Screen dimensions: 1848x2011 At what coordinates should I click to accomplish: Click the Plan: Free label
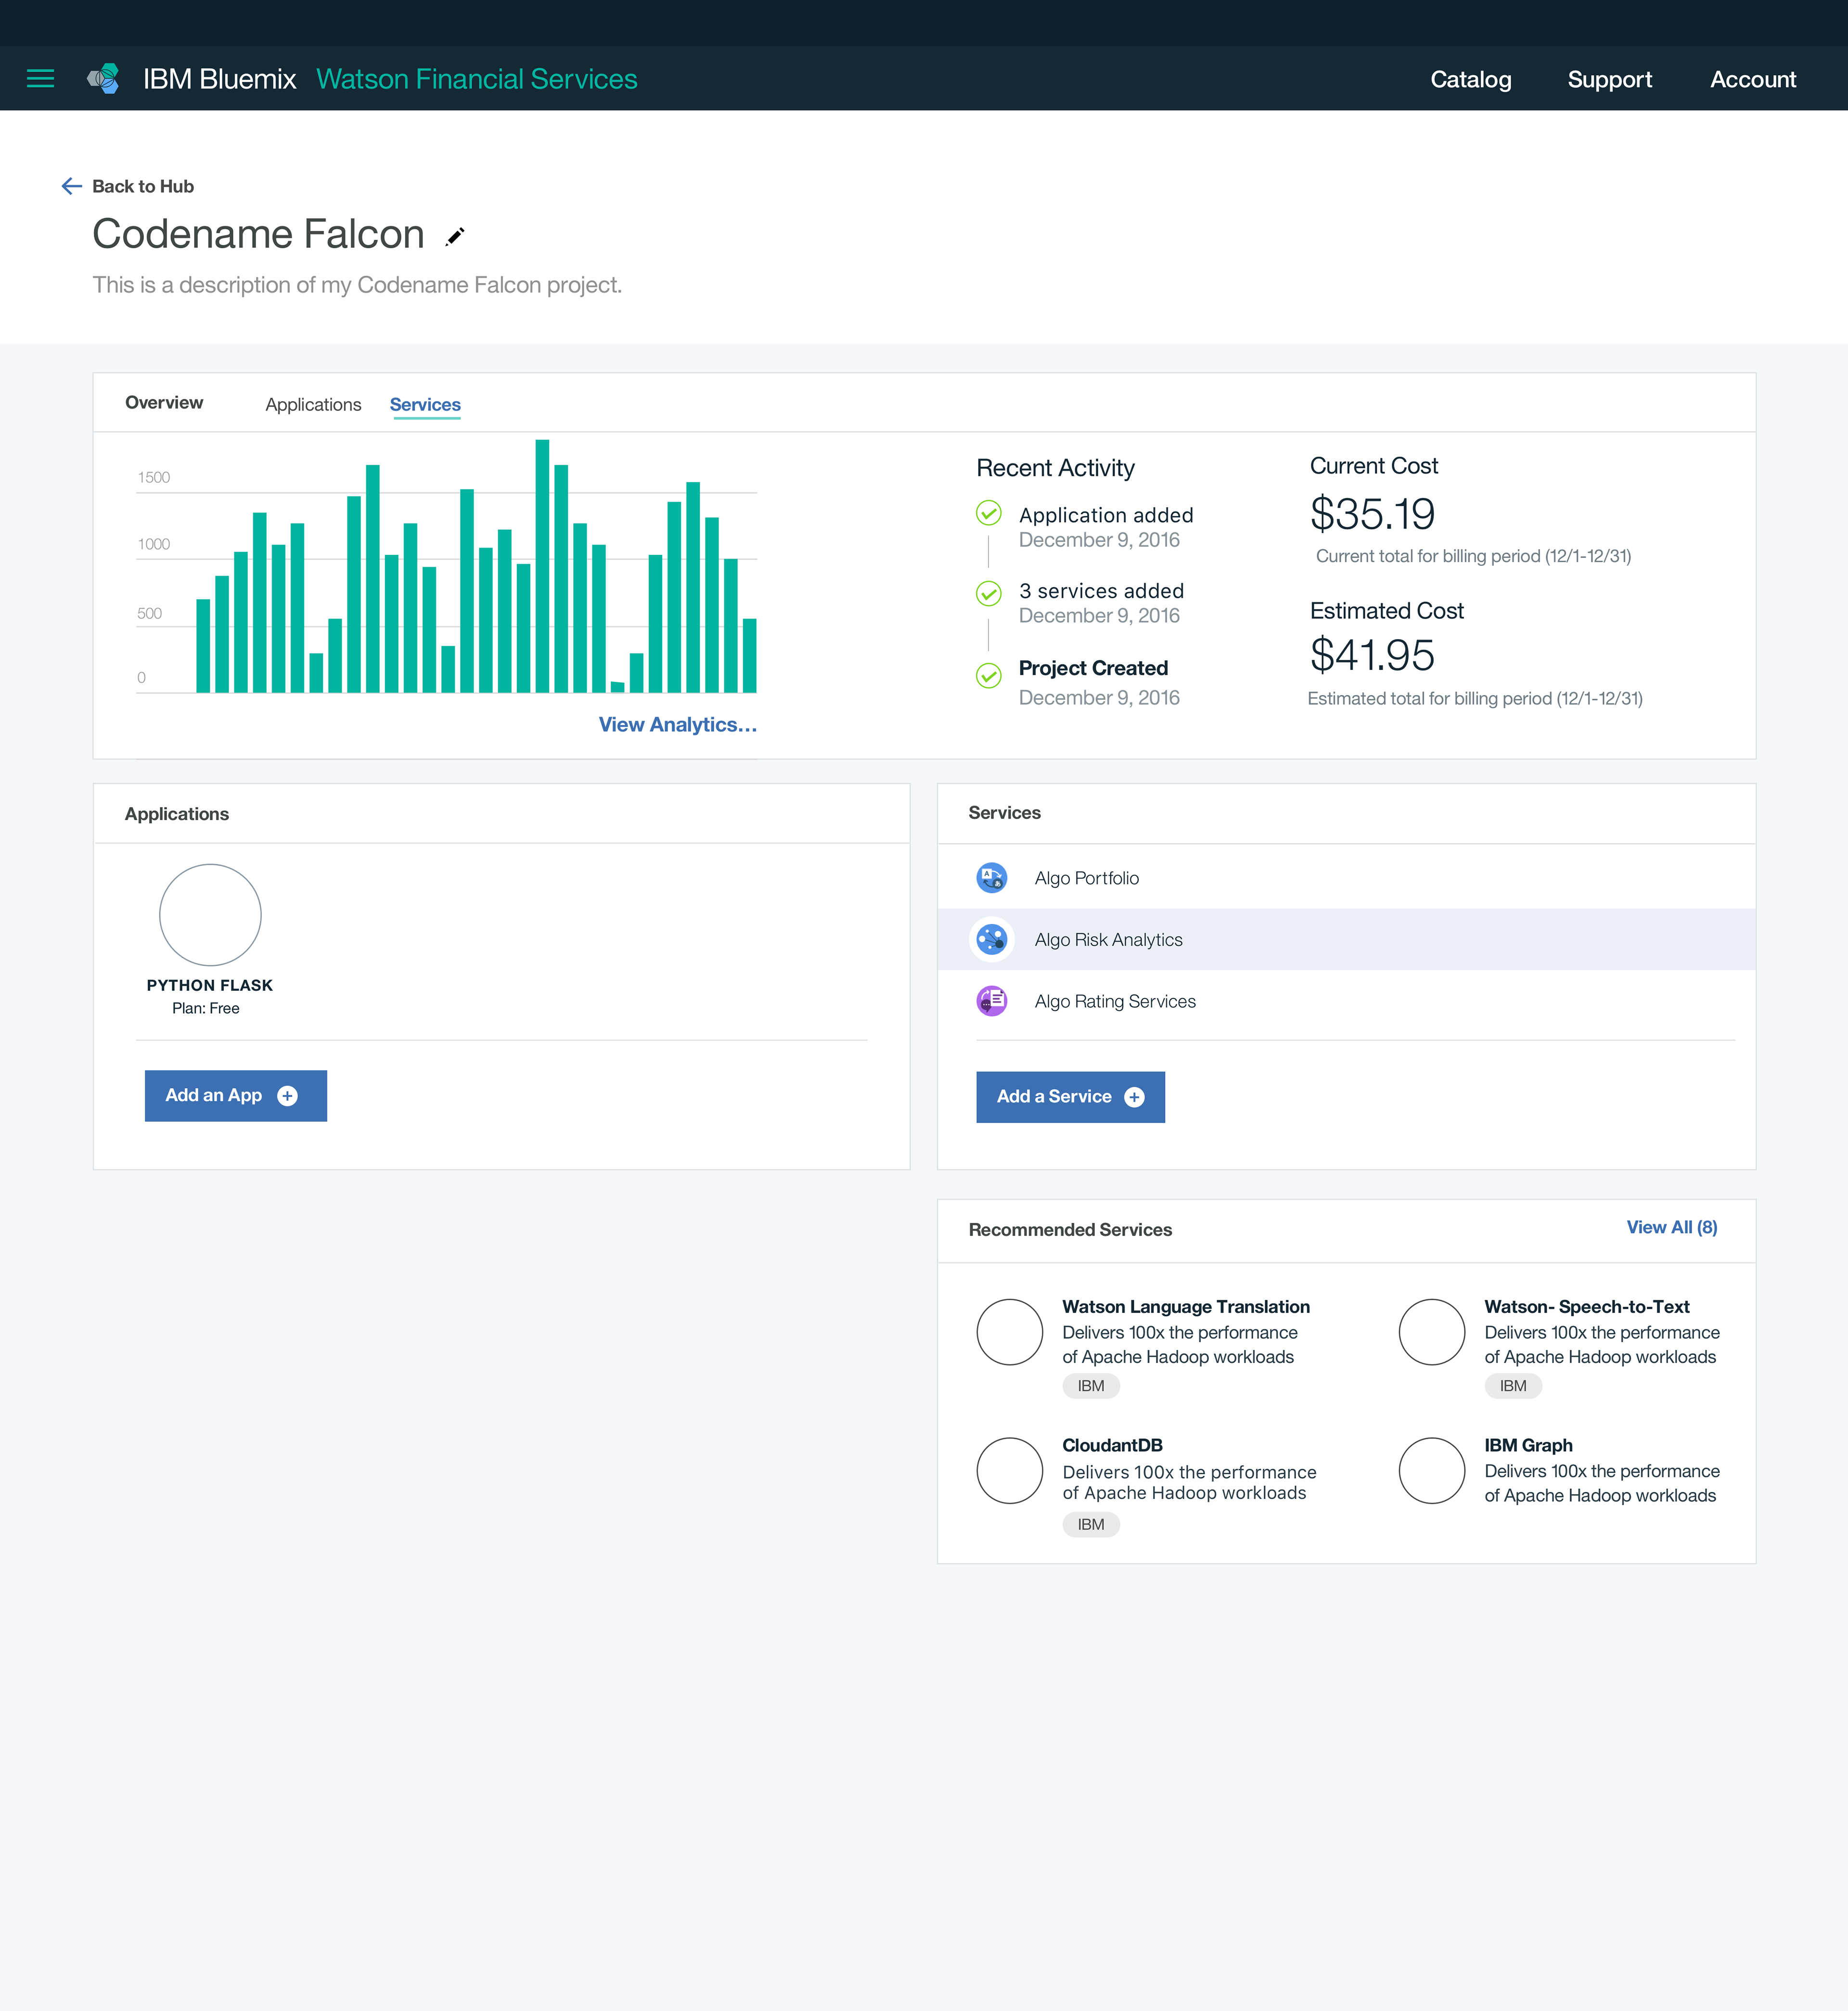click(x=205, y=1008)
